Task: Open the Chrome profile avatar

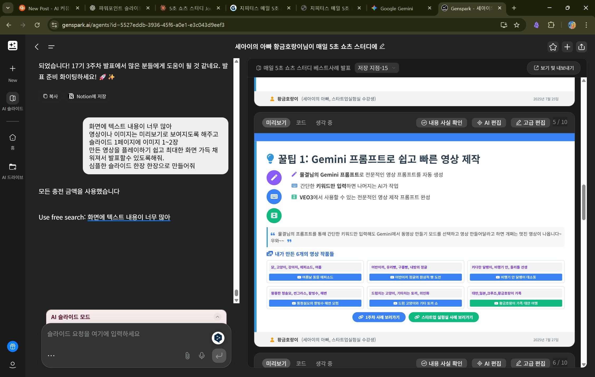Action: [x=572, y=25]
